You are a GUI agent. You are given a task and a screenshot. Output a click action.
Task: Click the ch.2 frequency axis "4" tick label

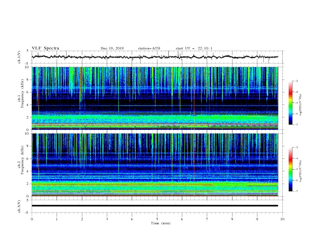click(x=29, y=171)
